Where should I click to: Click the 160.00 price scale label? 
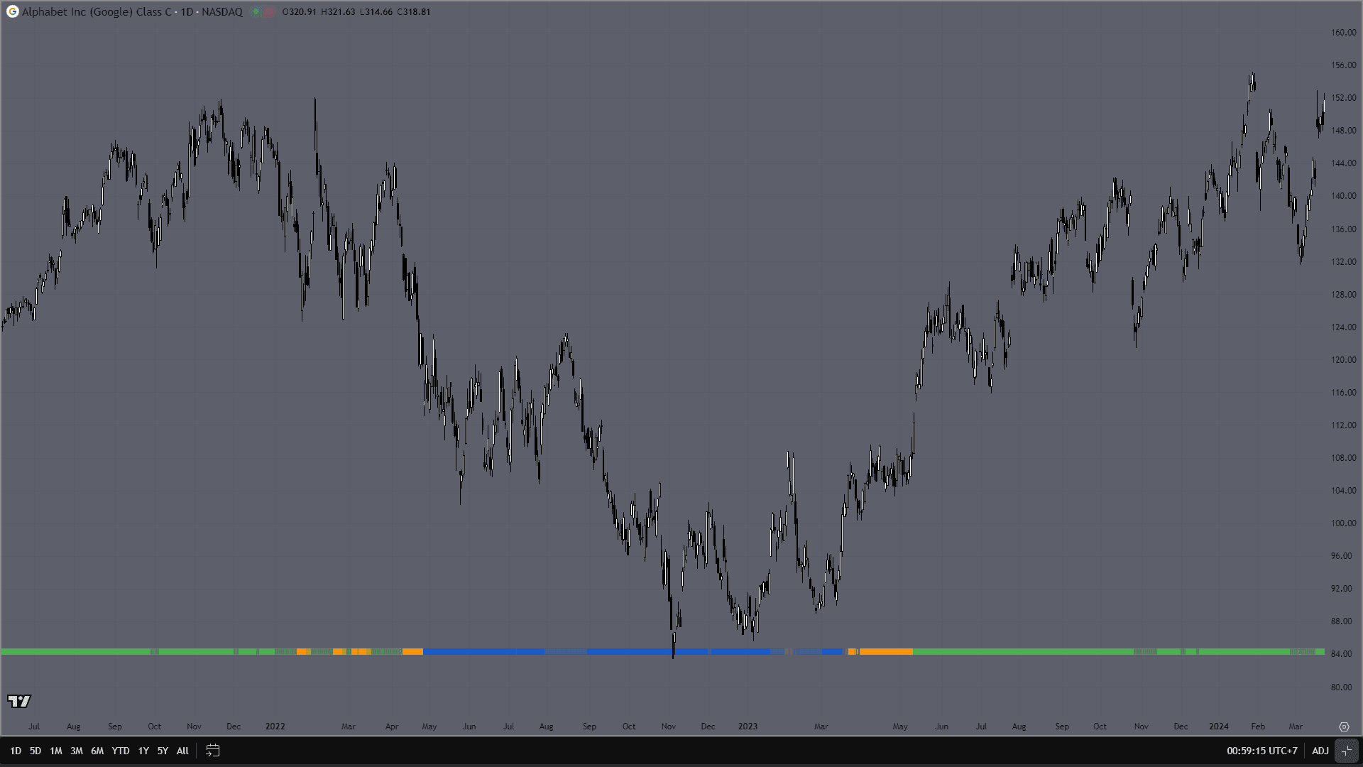point(1343,32)
